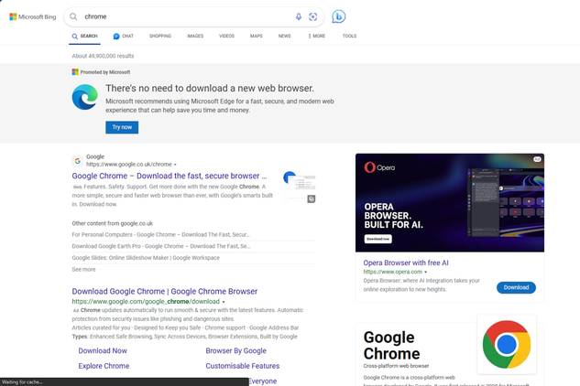This screenshot has height=386, width=580.
Task: Open Download Google Chrome | Google Chrome Browser link
Action: pyautogui.click(x=165, y=291)
